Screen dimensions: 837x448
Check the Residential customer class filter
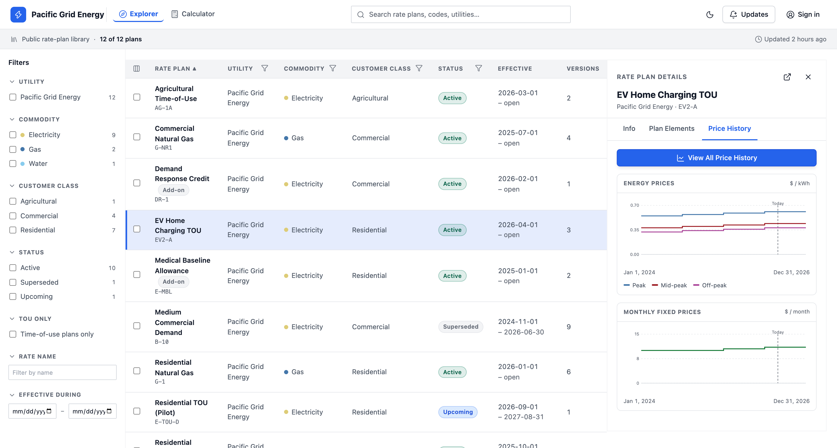click(13, 230)
